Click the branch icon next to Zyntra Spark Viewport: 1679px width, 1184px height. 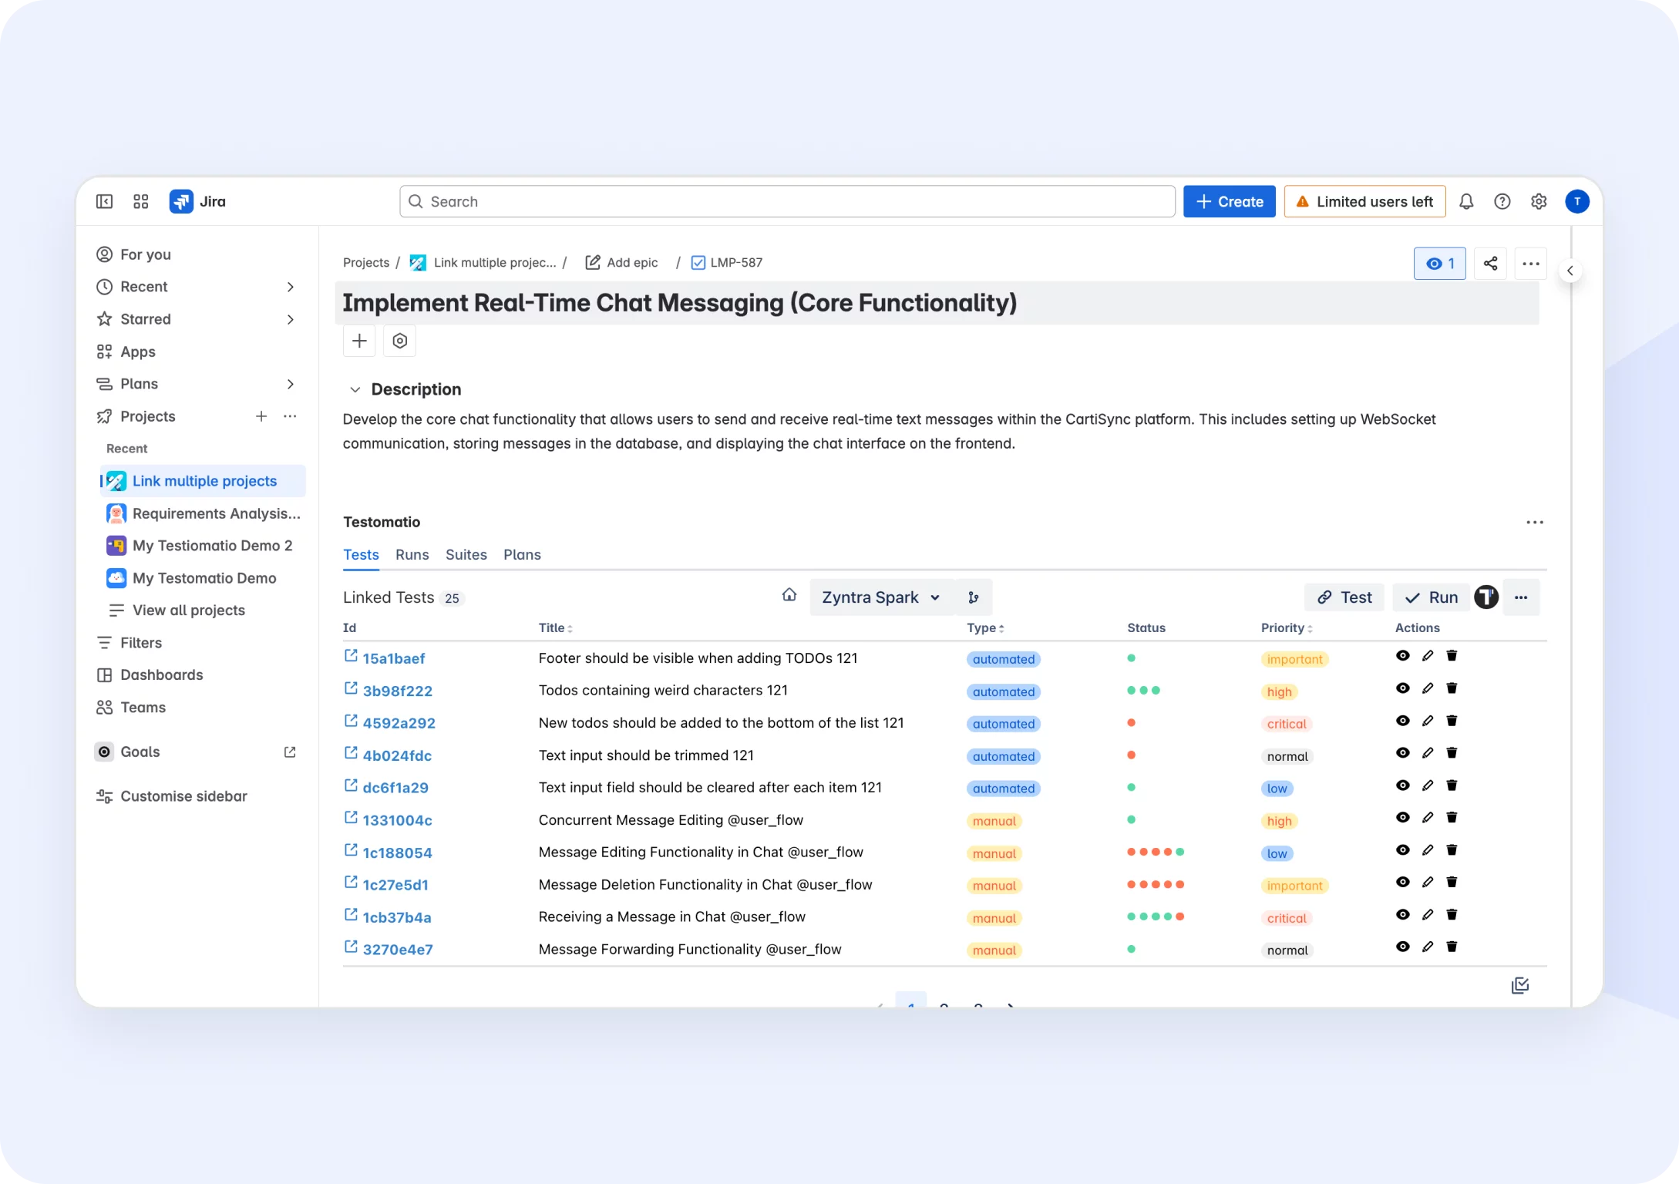coord(974,597)
